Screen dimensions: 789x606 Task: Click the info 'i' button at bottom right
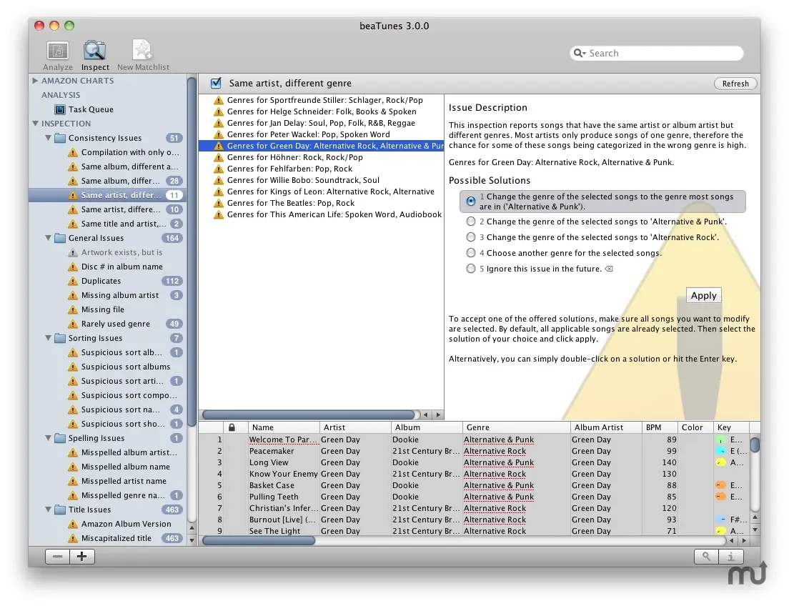(731, 556)
